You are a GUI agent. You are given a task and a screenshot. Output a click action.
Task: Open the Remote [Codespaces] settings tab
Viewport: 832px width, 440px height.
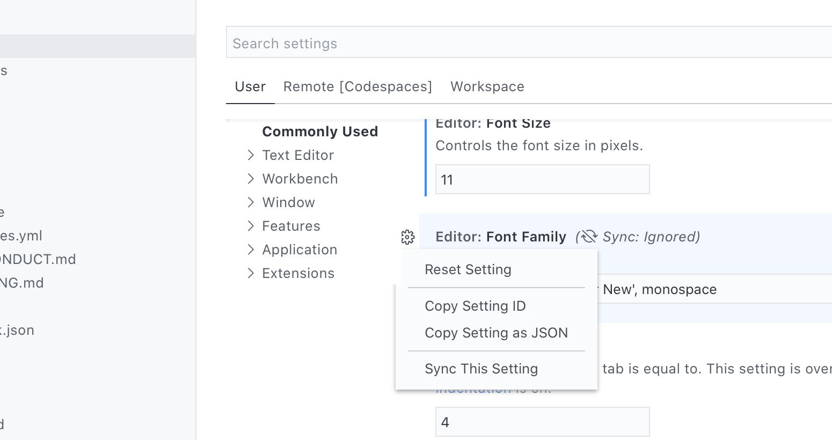pyautogui.click(x=357, y=86)
